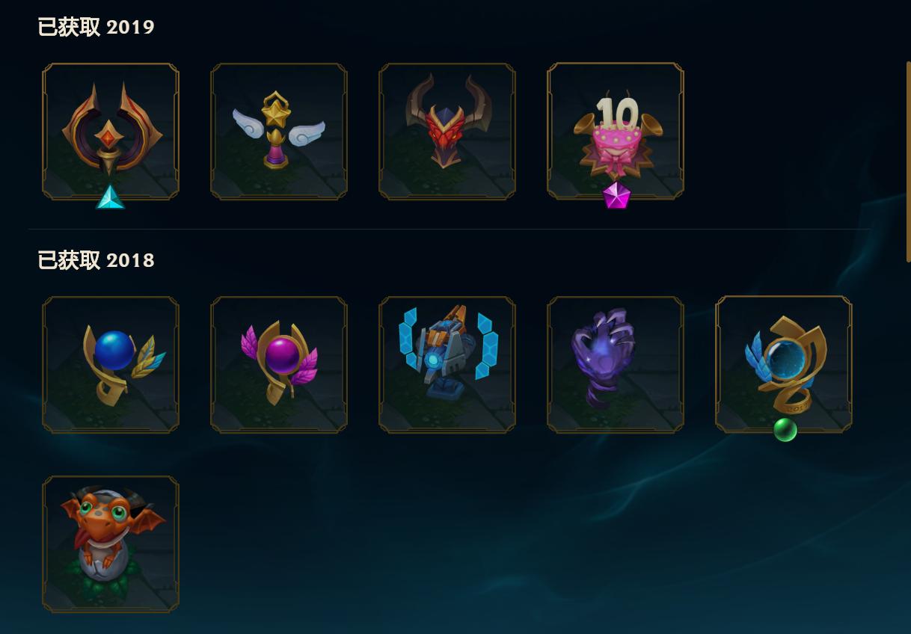911x634 pixels.
Task: Click the 已获取 2019 section header
Action: pyautogui.click(x=96, y=27)
